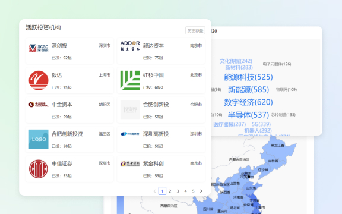The width and height of the screenshot is (342, 214).
Task: Click the 紫金科创 logo
Action: pyautogui.click(x=130, y=163)
